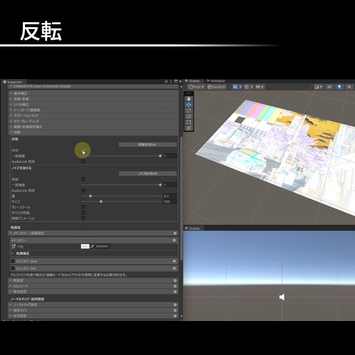Collapse the 効果 section
The width and height of the screenshot is (355, 355).
coord(94,132)
